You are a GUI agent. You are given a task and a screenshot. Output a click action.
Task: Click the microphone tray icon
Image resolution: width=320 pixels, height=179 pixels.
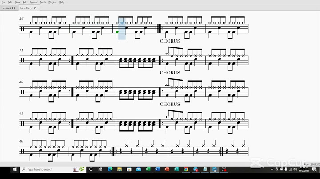[286, 169]
